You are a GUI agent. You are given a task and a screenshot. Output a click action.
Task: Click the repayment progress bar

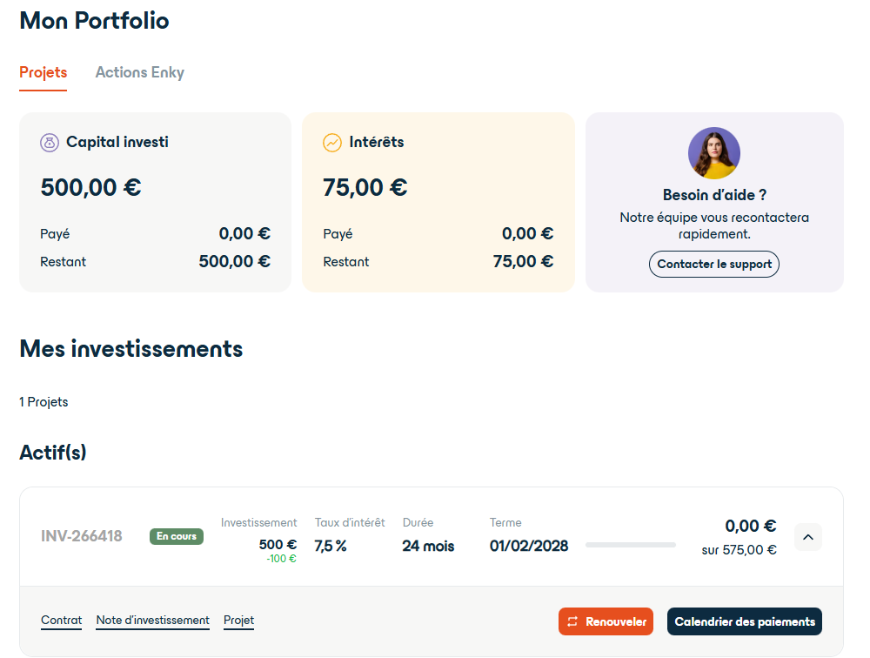pos(630,545)
